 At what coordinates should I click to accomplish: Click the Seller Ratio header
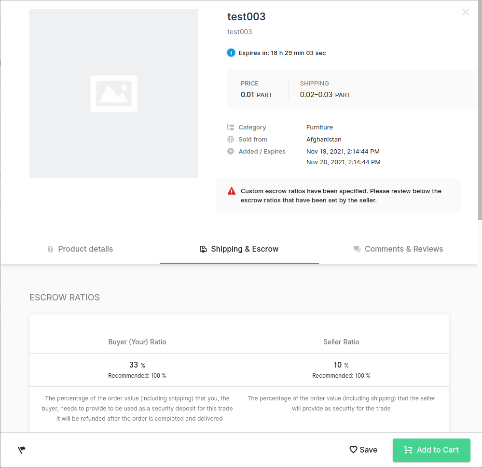(341, 342)
